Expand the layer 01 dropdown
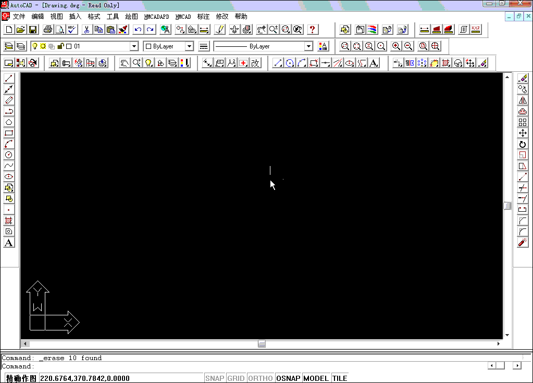 tap(134, 46)
